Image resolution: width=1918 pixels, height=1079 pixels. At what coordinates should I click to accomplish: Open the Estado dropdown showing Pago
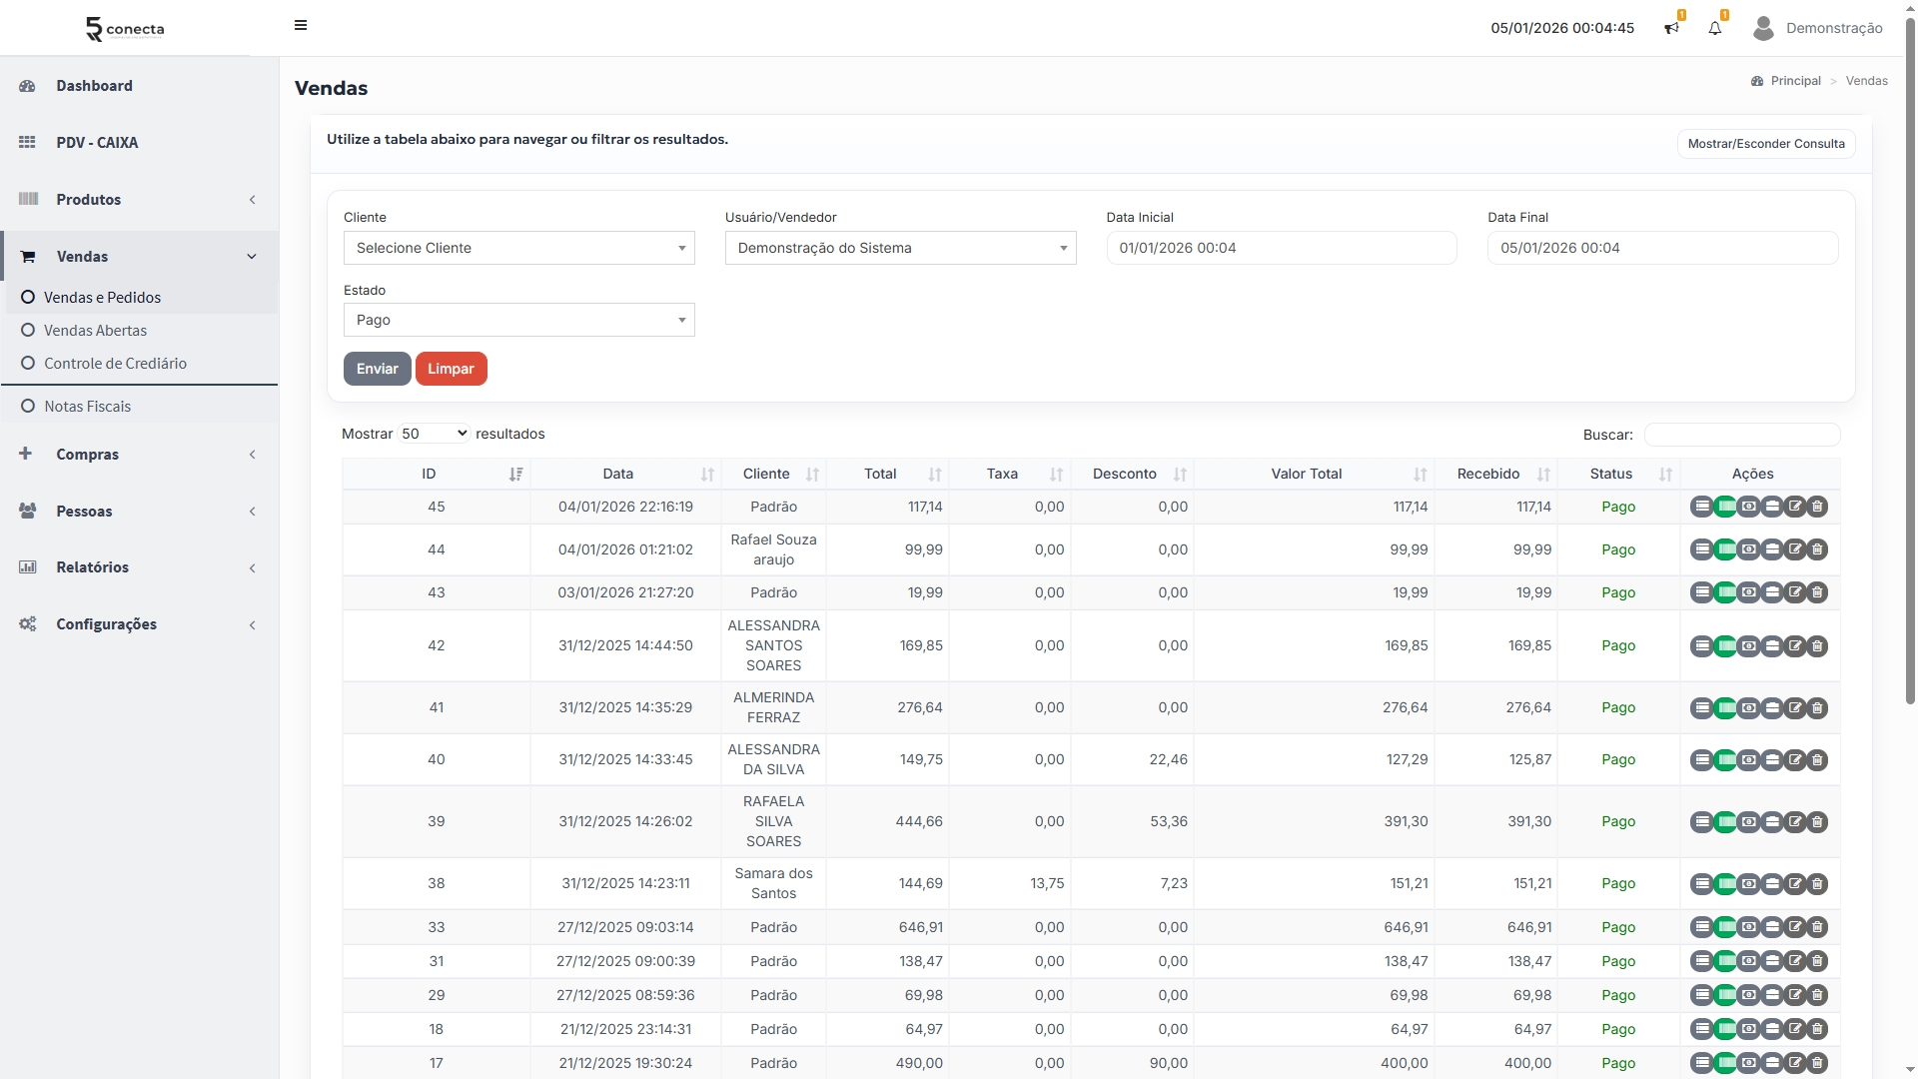click(518, 320)
